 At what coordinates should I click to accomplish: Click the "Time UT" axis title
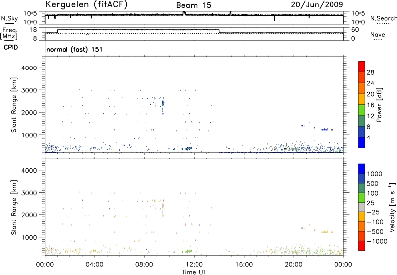pyautogui.click(x=194, y=272)
